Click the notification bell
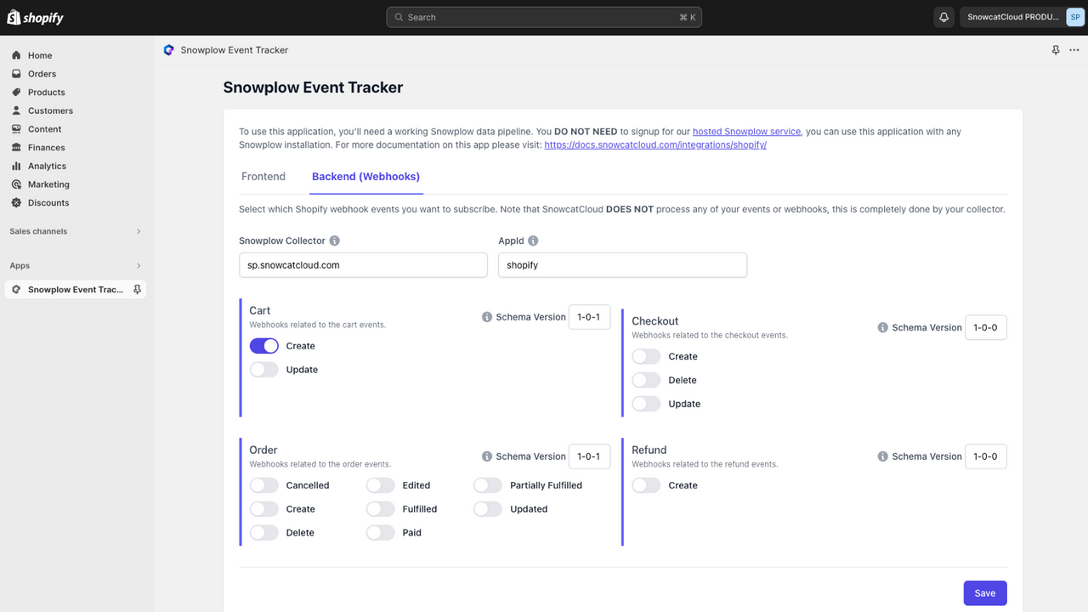Screen dimensions: 1088x612 [x=943, y=17]
